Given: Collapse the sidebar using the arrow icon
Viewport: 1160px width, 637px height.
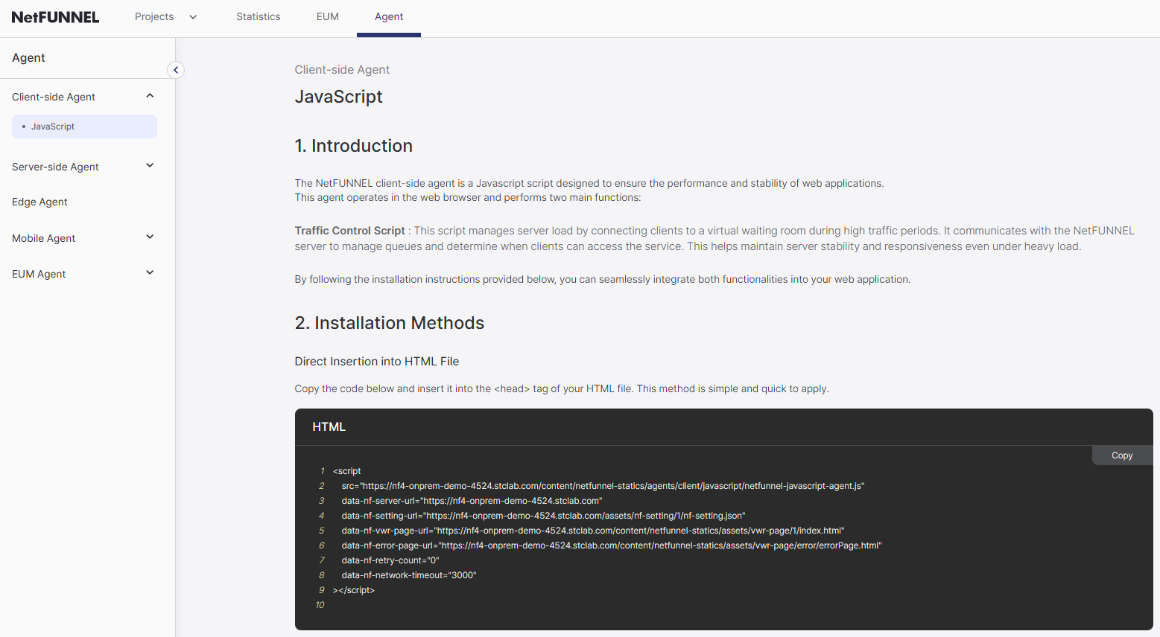Looking at the screenshot, I should click(x=176, y=69).
